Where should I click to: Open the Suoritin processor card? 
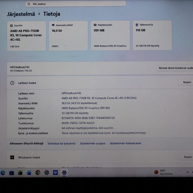click(27, 36)
